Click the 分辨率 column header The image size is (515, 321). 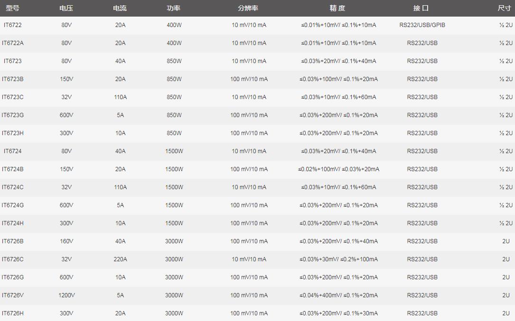coord(248,8)
